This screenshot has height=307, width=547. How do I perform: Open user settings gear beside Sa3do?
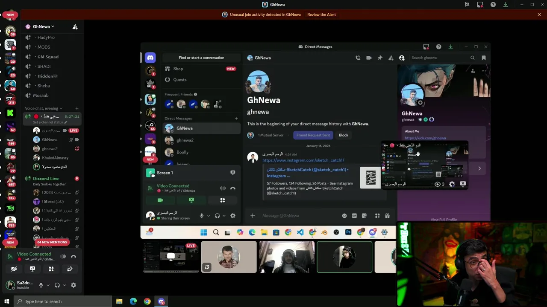[x=74, y=285]
